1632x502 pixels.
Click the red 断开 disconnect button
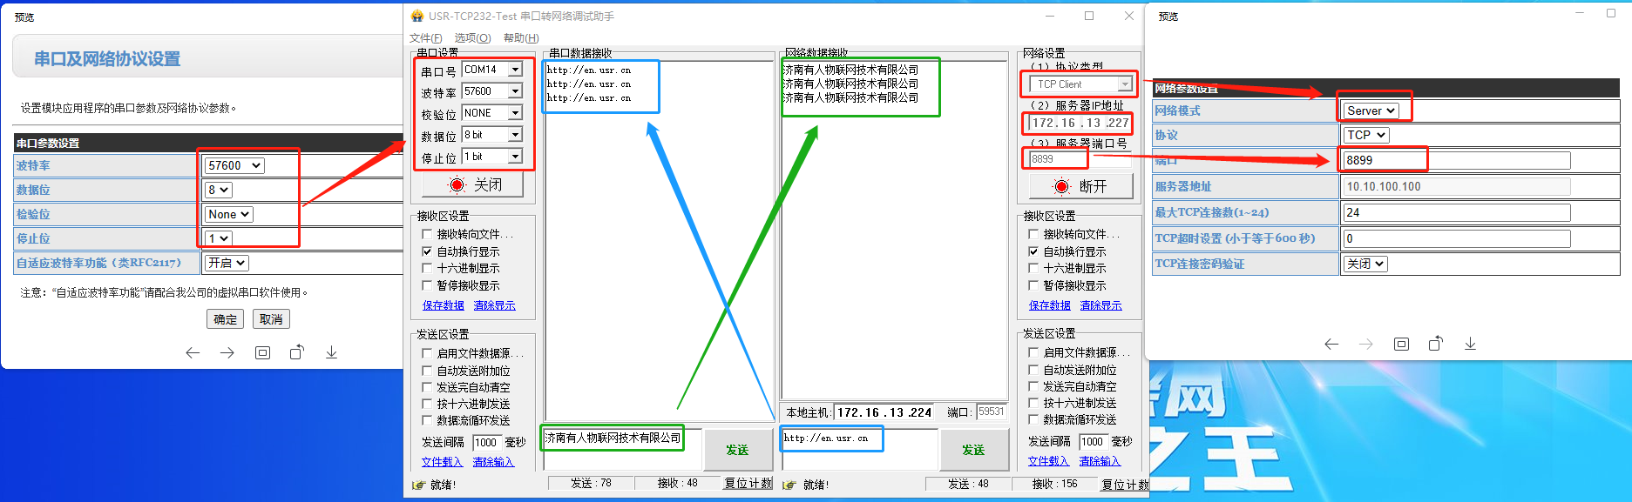click(x=1080, y=186)
